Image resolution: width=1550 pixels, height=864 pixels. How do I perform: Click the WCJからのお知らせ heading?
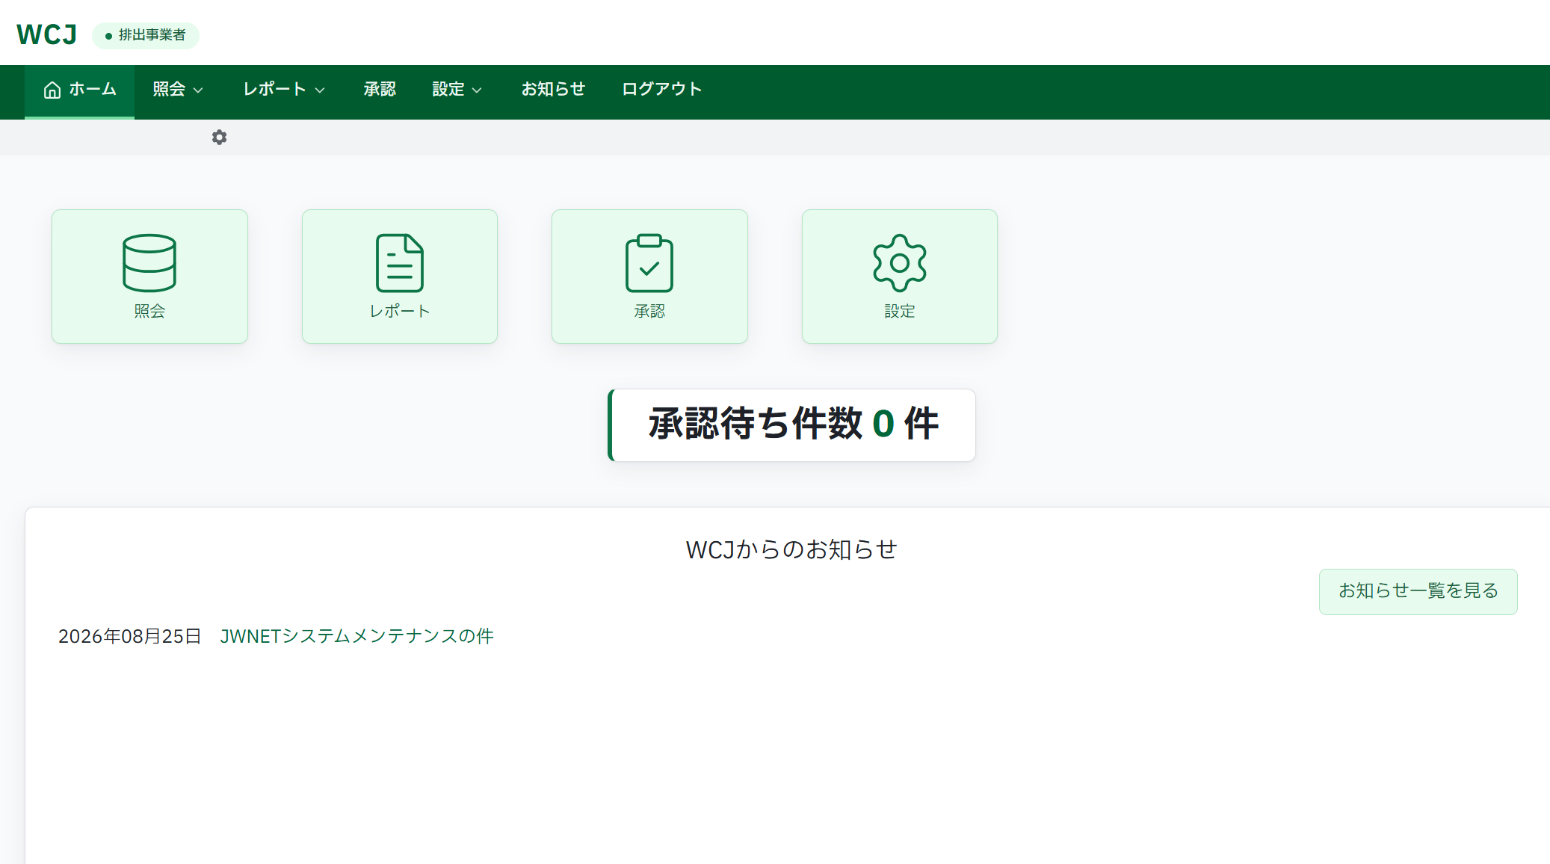coord(791,549)
